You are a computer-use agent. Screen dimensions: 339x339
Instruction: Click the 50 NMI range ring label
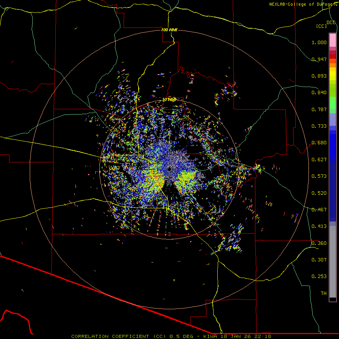[x=169, y=100]
